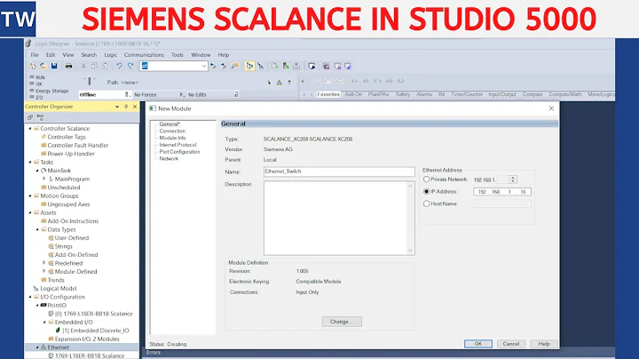Toggle the Logical Organizer toolbar icon
The image size is (639, 359).
click(x=260, y=66)
